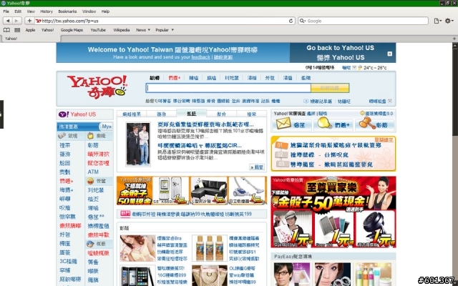Image resolution: width=458 pixels, height=286 pixels.
Task: Open the Edit menu
Action: 18,11
